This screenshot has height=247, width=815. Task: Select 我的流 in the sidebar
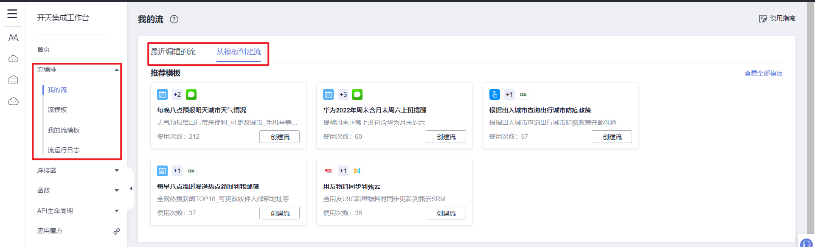point(57,90)
